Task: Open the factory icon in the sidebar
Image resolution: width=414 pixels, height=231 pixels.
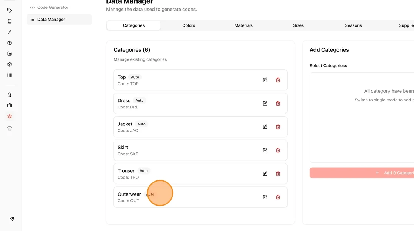Action: click(10, 54)
